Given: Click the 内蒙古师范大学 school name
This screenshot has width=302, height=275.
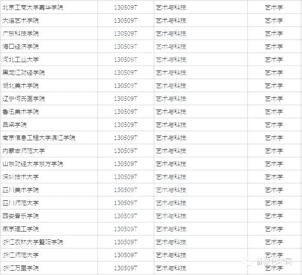Looking at the screenshot, I should (23, 151).
